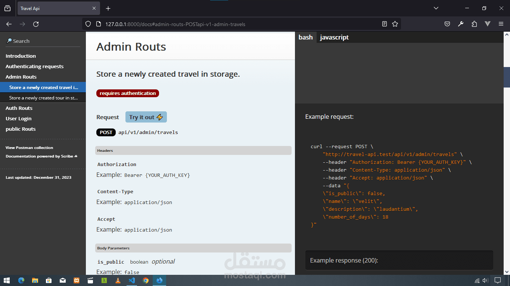Switch to the javascript code tab
Viewport: 510px width, 286px height.
(334, 37)
